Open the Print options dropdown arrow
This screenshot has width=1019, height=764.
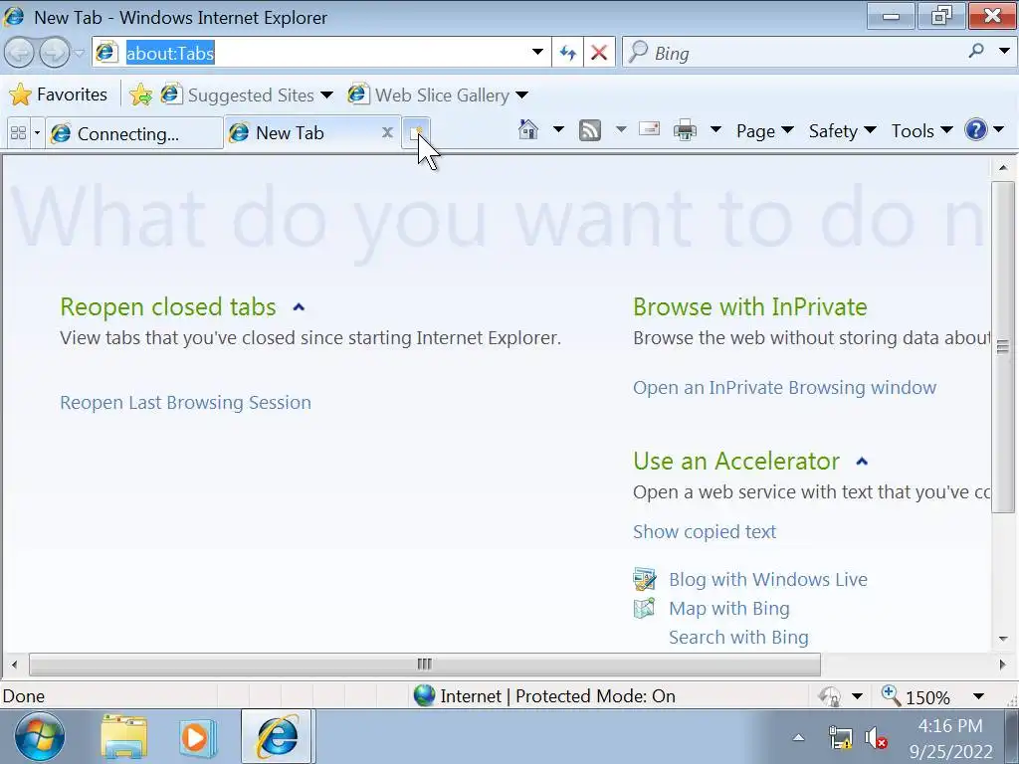(x=715, y=130)
